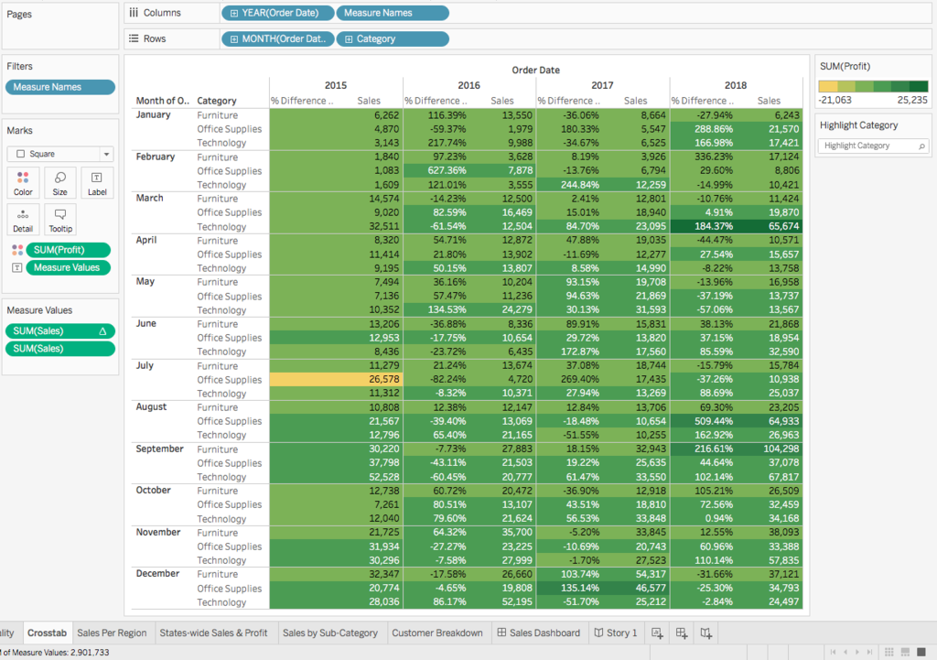Screen dimensions: 937x660
Task: Open the Color button in the Marks card
Action: 23,182
